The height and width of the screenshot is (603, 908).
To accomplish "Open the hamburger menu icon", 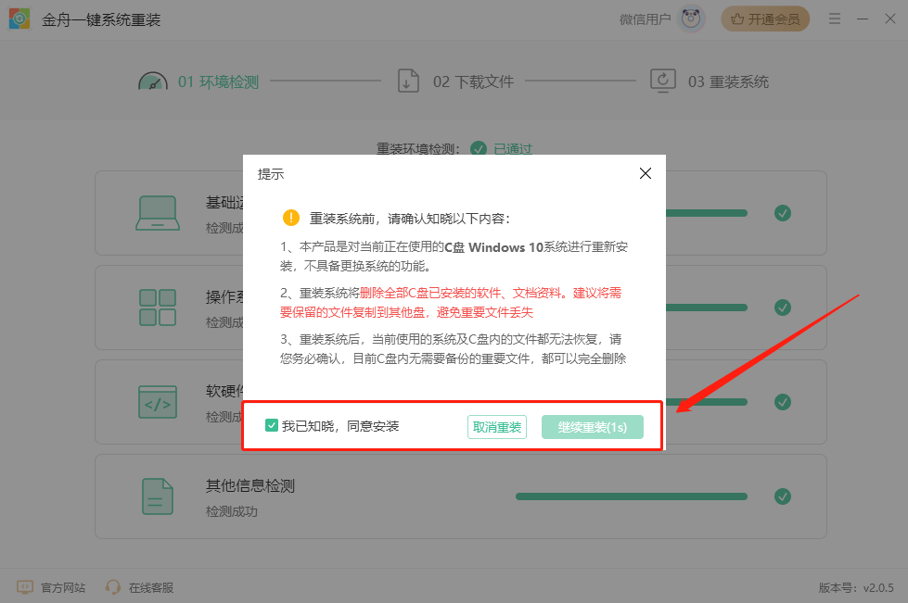I will click(x=835, y=19).
